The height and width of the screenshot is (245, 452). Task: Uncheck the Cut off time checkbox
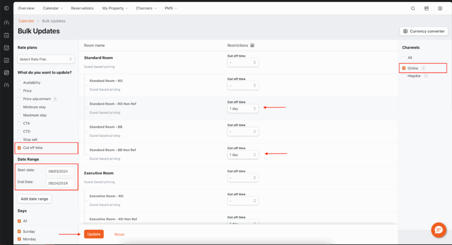19,148
